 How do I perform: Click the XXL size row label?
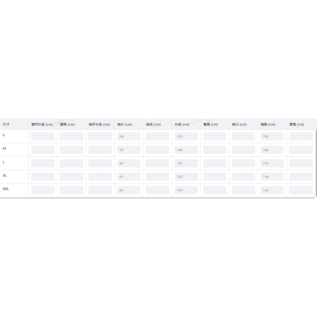pos(6,189)
